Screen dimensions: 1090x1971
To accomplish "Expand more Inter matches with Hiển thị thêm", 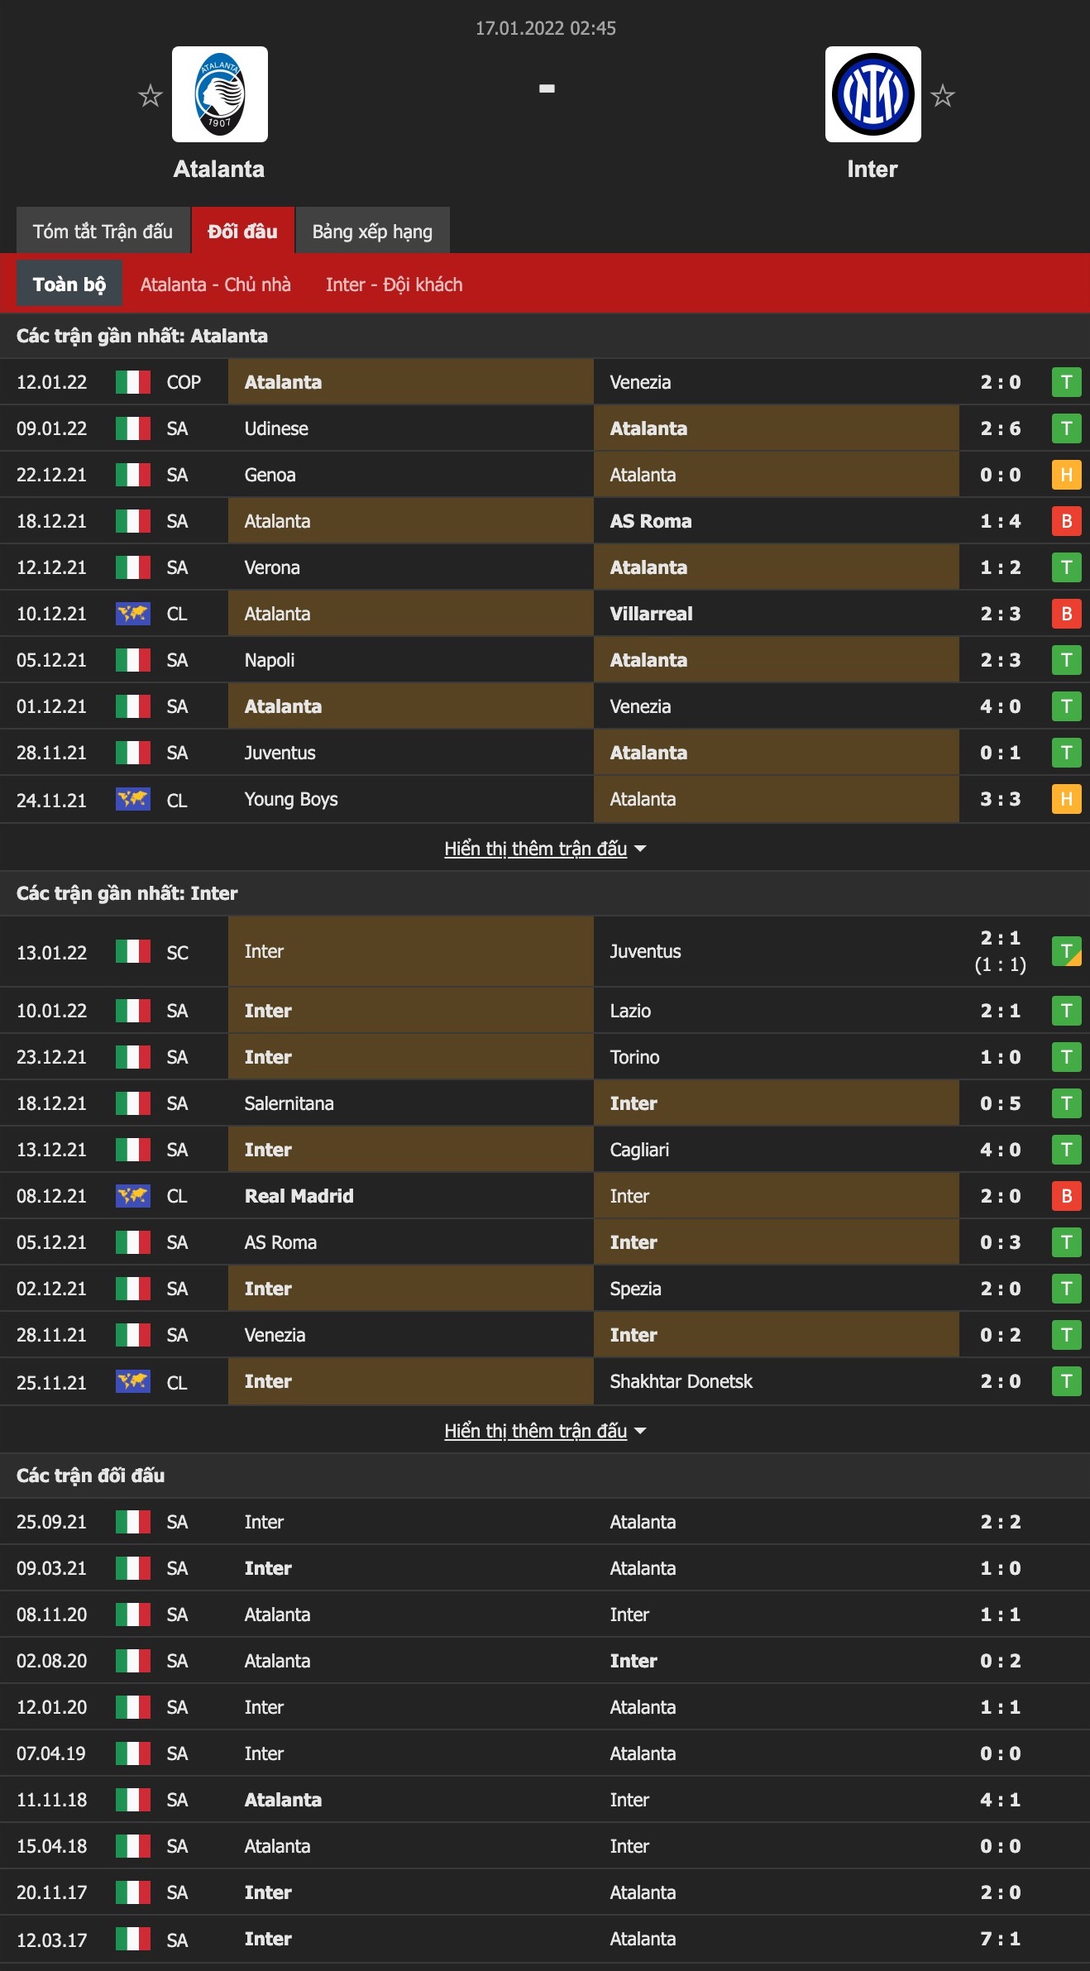I will click(545, 1431).
